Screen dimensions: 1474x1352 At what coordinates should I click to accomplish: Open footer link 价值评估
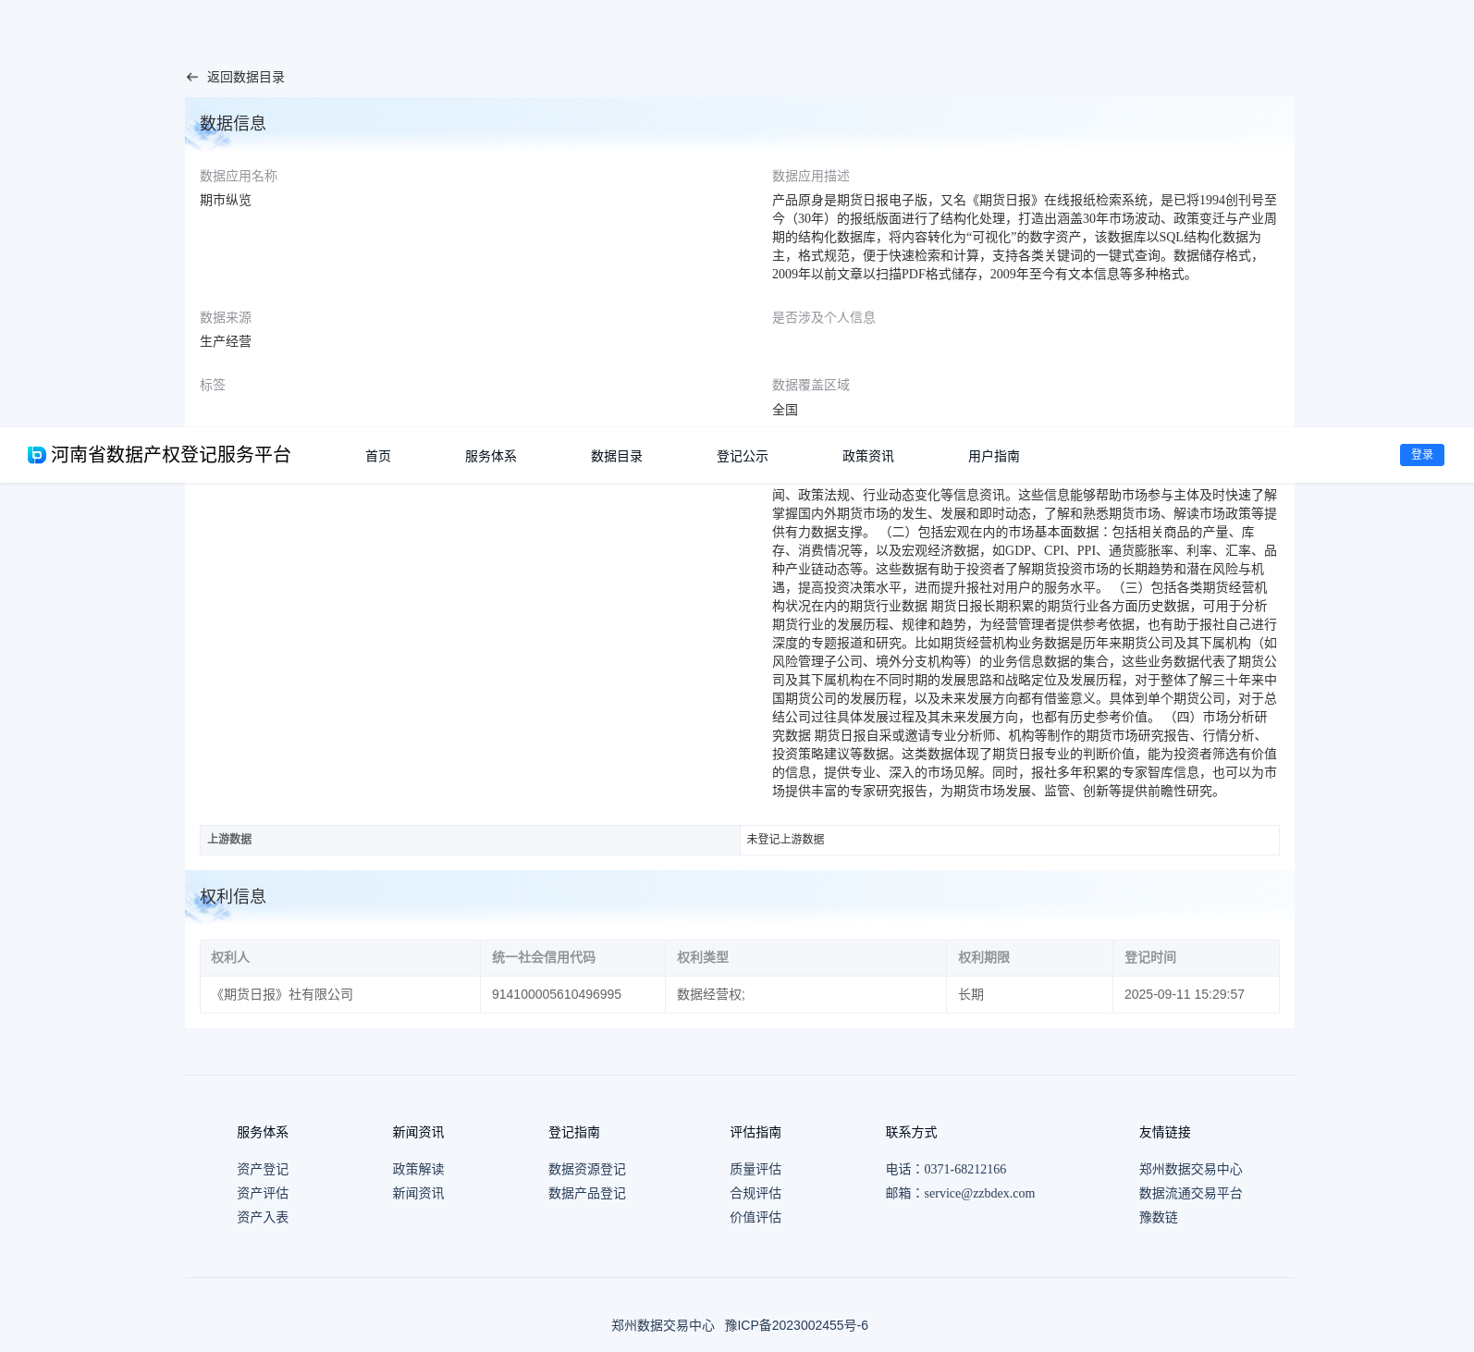[755, 1217]
